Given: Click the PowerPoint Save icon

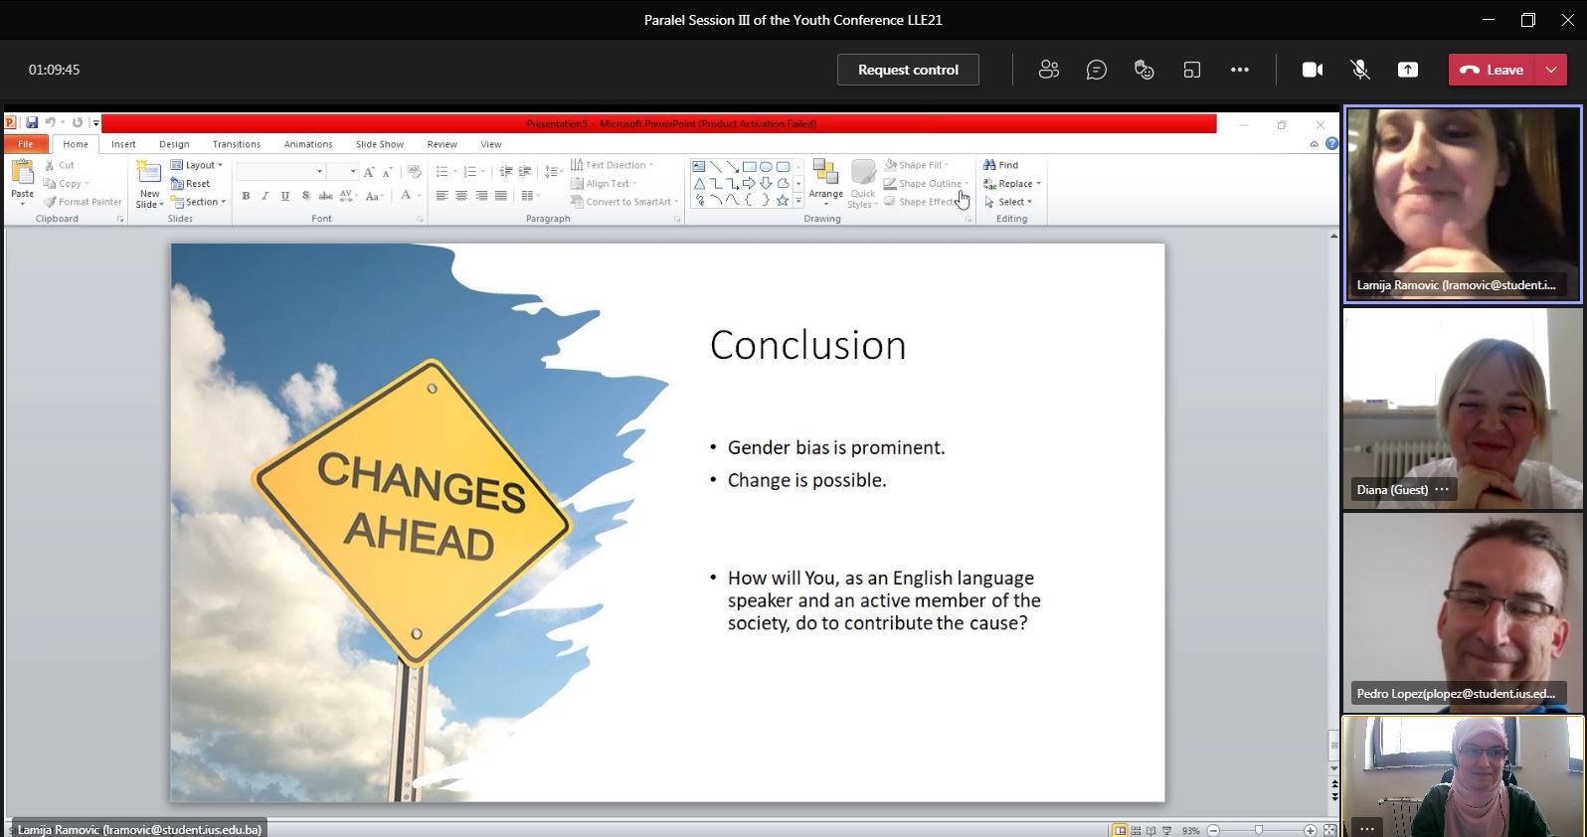Looking at the screenshot, I should (x=32, y=123).
